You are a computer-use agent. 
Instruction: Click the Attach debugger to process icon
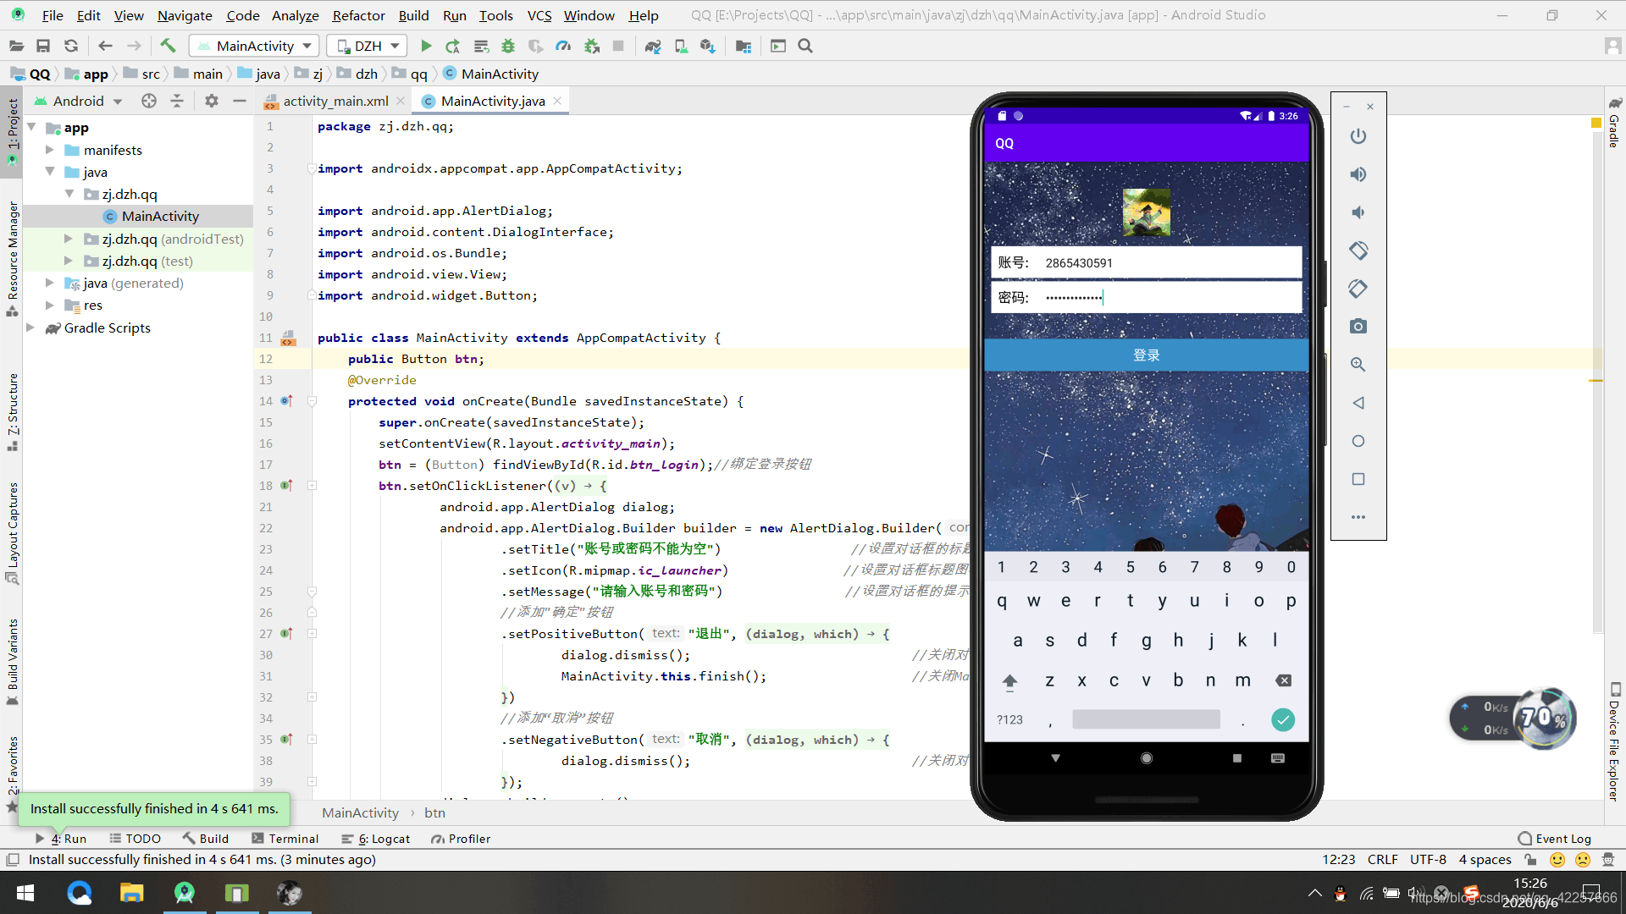tap(592, 46)
